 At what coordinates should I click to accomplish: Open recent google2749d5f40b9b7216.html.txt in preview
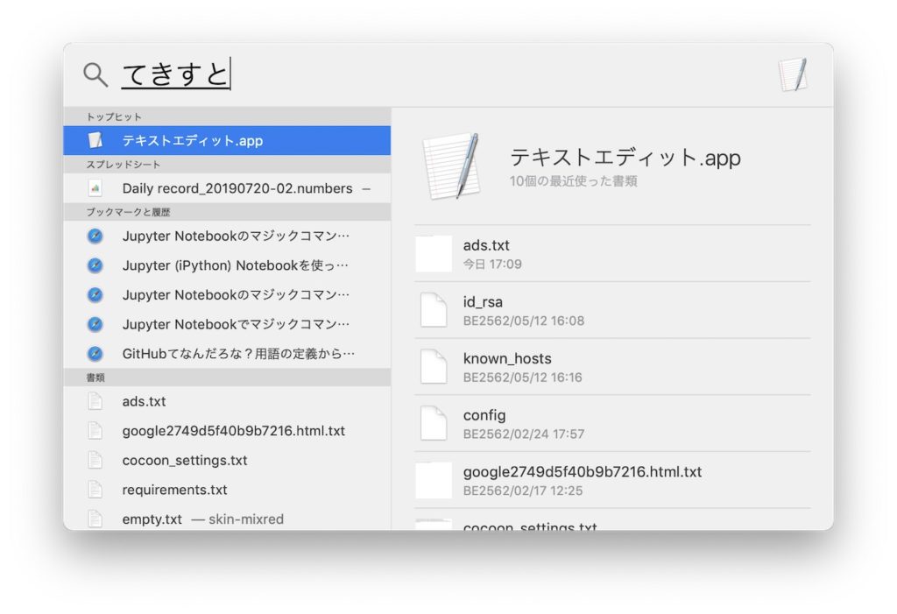click(612, 480)
